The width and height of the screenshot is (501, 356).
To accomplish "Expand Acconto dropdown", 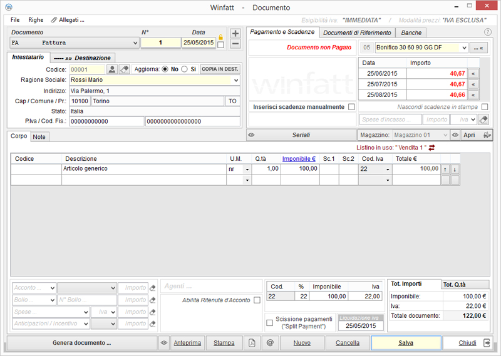I will [x=53, y=288].
